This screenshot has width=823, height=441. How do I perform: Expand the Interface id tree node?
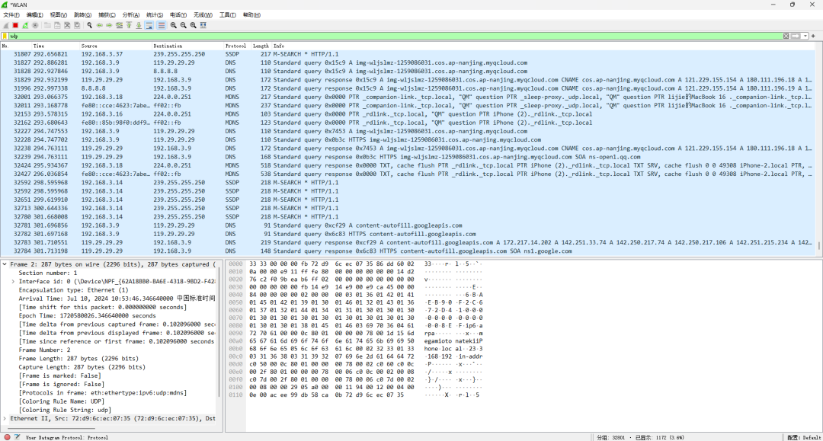(13, 282)
